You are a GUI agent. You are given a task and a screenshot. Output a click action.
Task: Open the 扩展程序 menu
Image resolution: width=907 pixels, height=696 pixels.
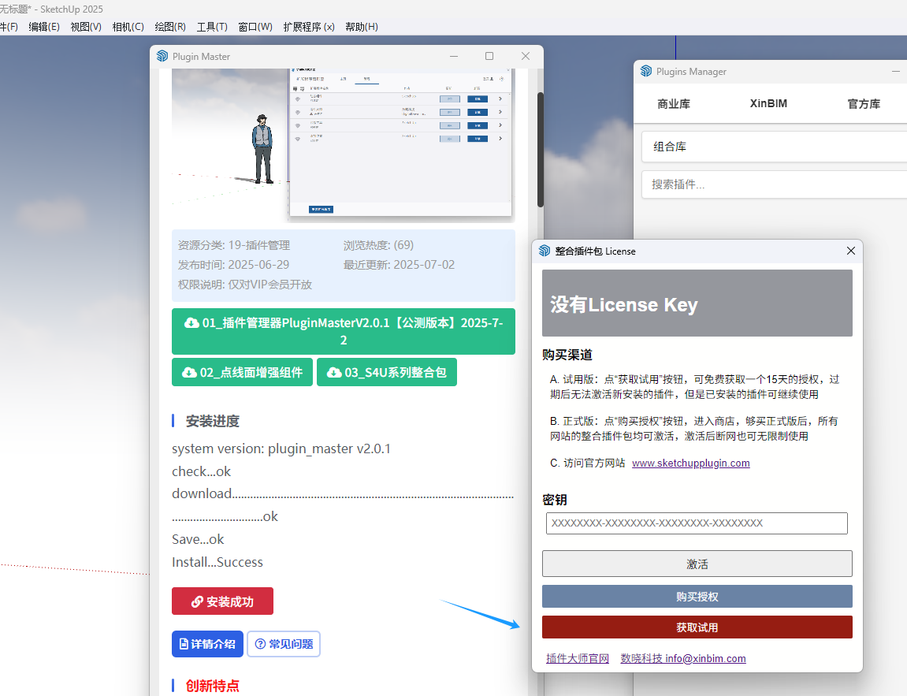[x=307, y=27]
